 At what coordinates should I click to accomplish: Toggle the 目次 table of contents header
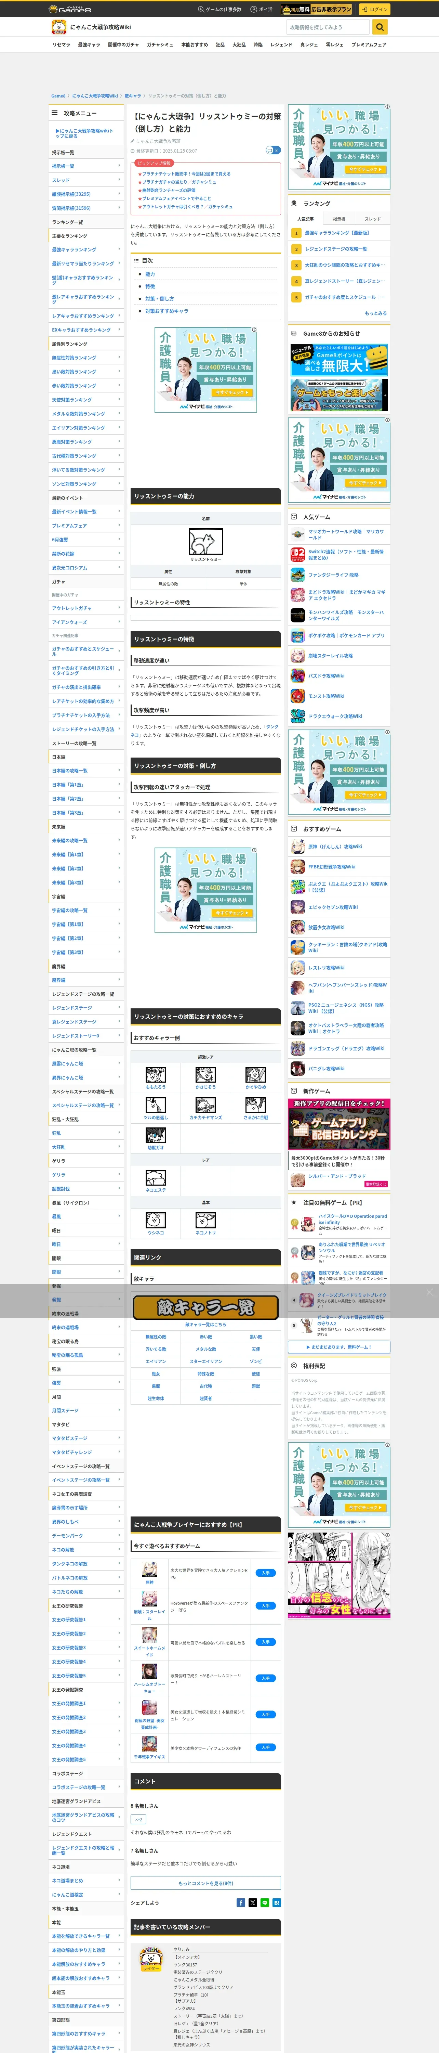point(205,261)
